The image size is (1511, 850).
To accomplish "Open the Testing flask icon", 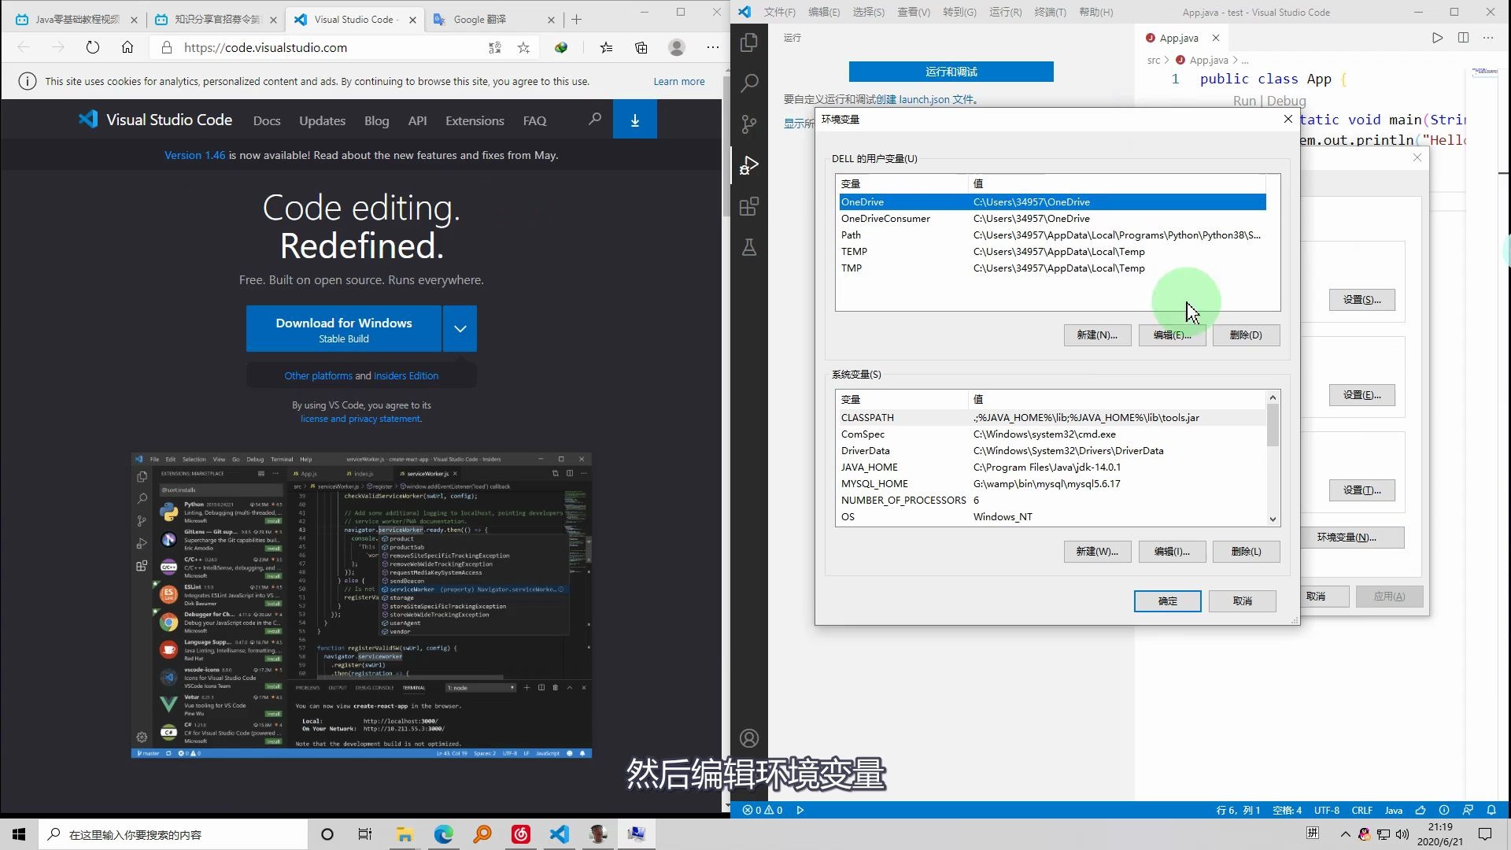I will click(749, 247).
